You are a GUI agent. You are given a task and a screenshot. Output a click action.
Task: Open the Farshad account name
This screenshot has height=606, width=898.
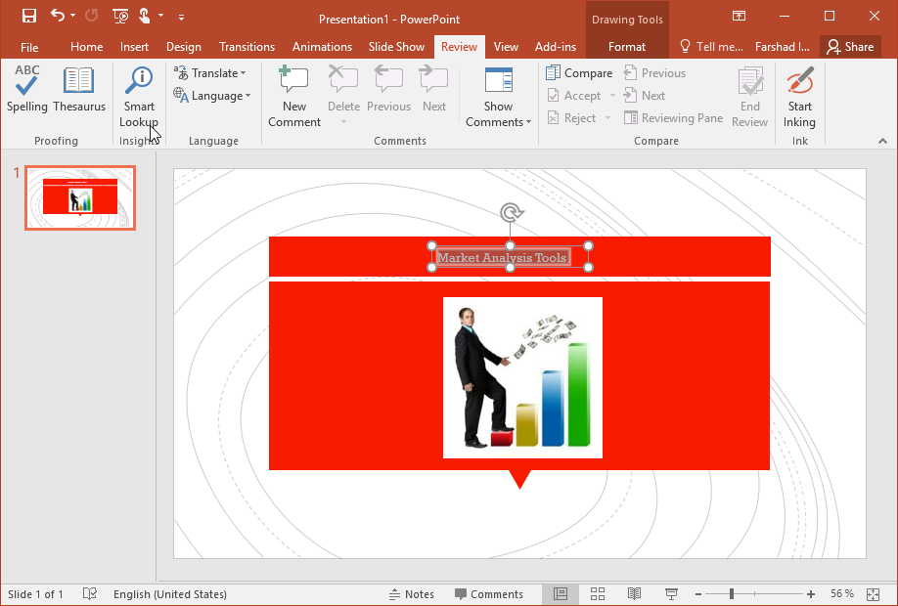pyautogui.click(x=783, y=47)
